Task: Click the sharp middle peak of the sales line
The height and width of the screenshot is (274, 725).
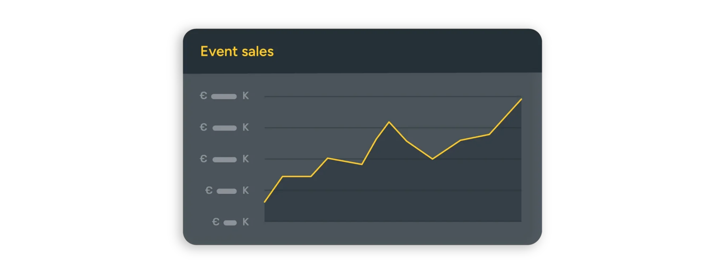Action: tap(389, 122)
